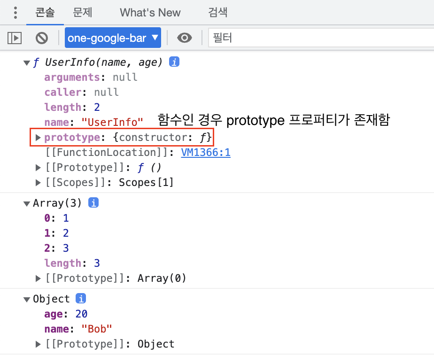This screenshot has width=434, height=356.
Task: Click info icon next to Object
Action: point(81,299)
